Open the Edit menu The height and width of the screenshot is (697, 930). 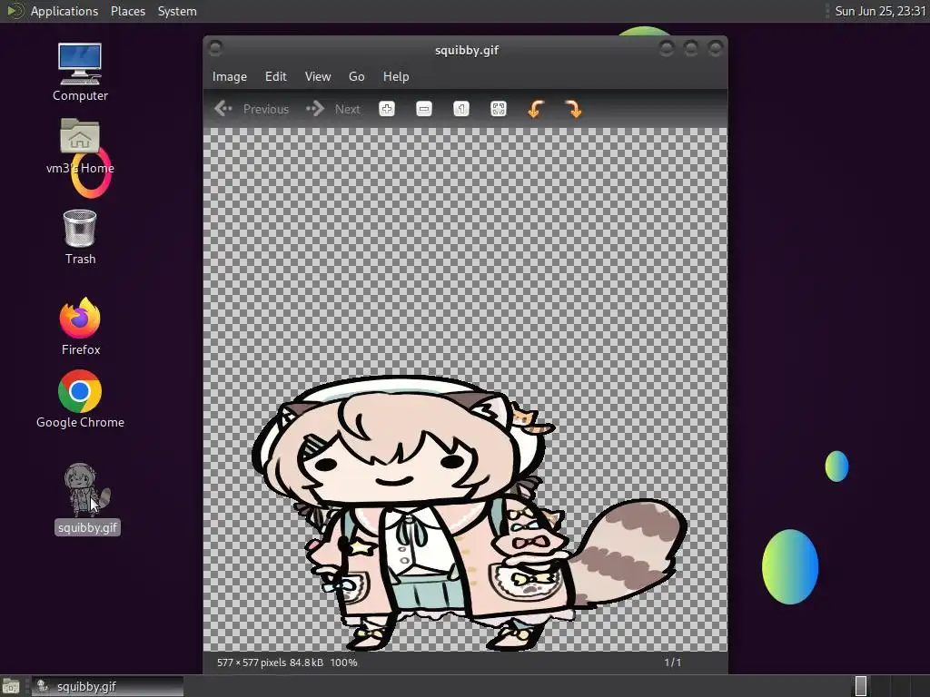(276, 76)
